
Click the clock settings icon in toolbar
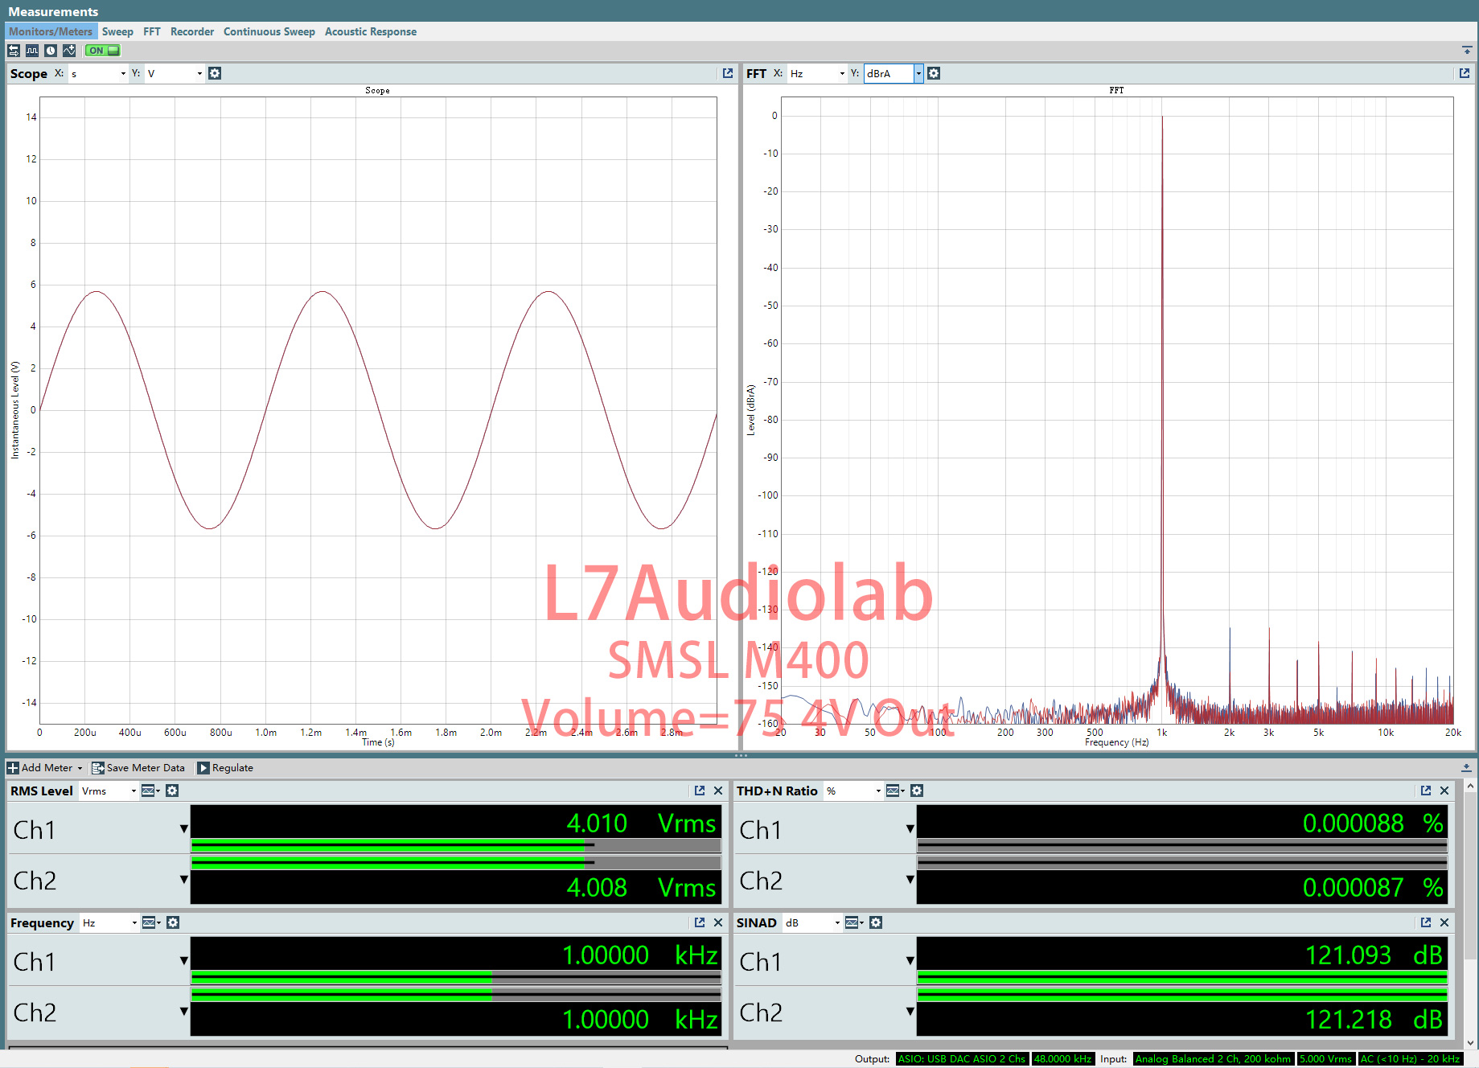click(x=51, y=51)
